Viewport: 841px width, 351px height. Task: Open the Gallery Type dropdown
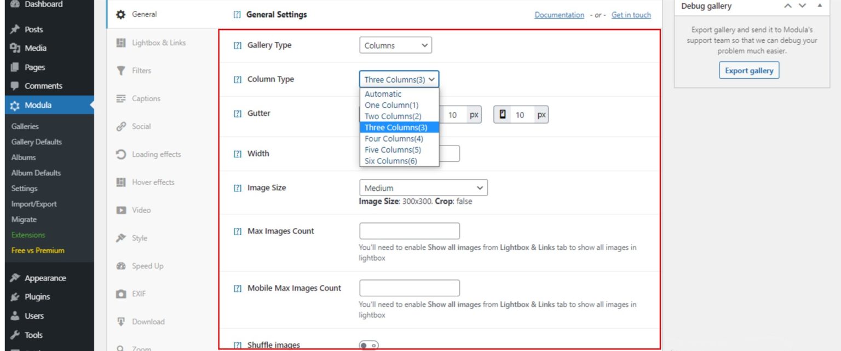pyautogui.click(x=395, y=45)
